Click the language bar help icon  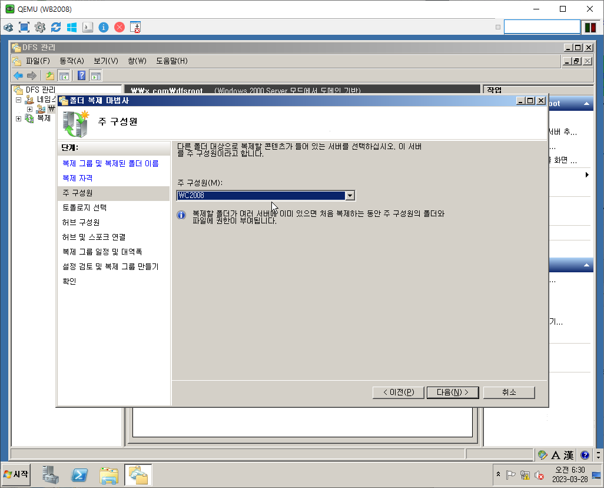585,455
